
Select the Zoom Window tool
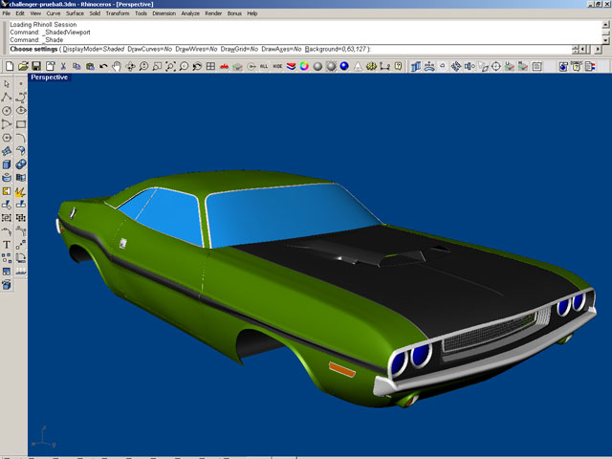(x=157, y=66)
